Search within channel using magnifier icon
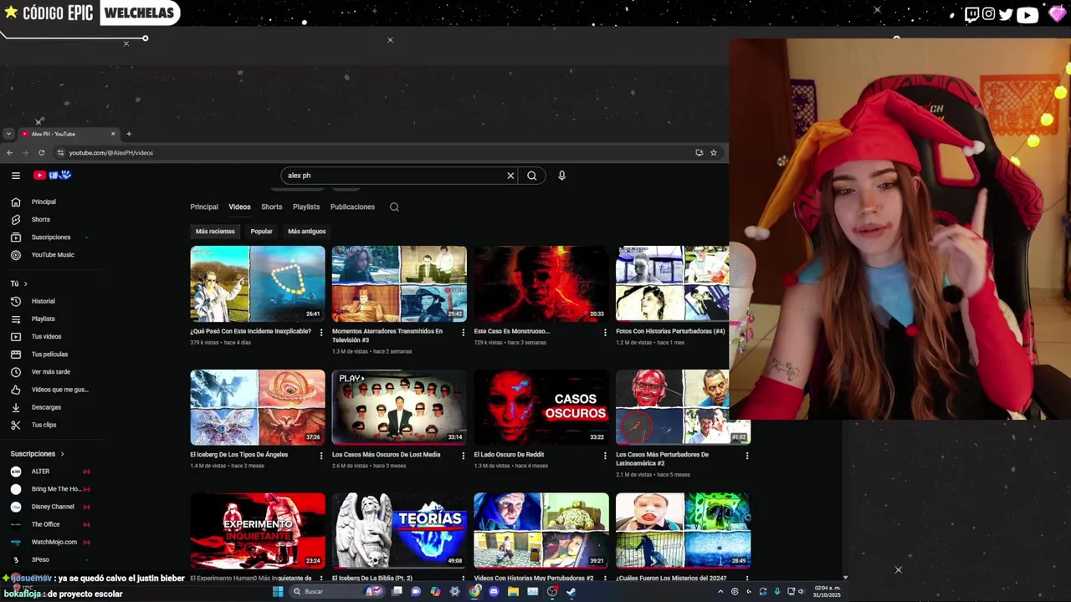1071x602 pixels. (394, 207)
